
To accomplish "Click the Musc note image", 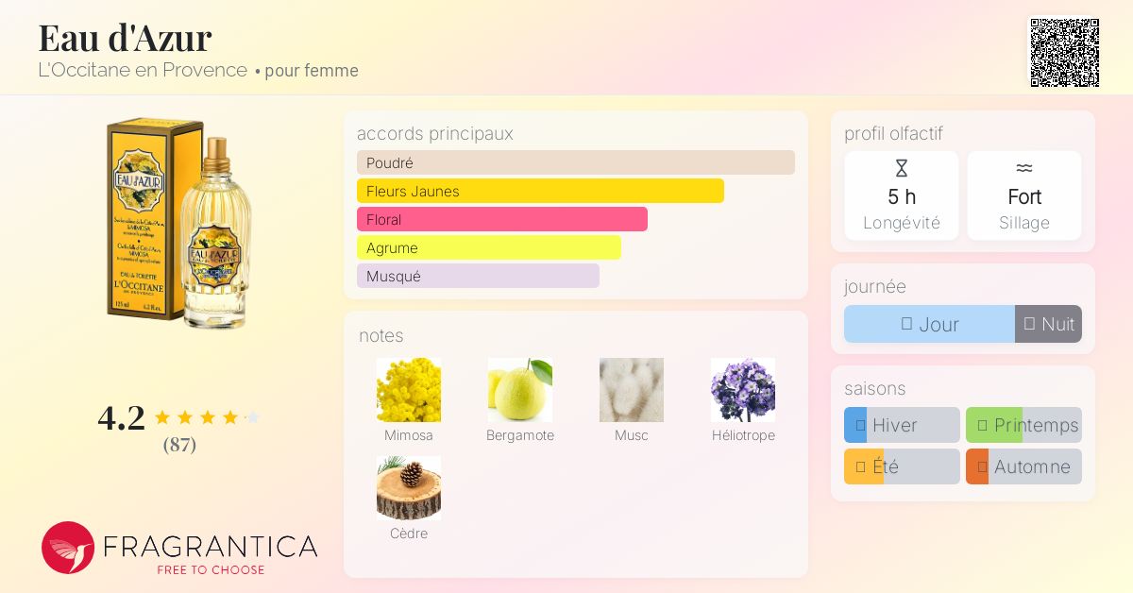I will 632,390.
